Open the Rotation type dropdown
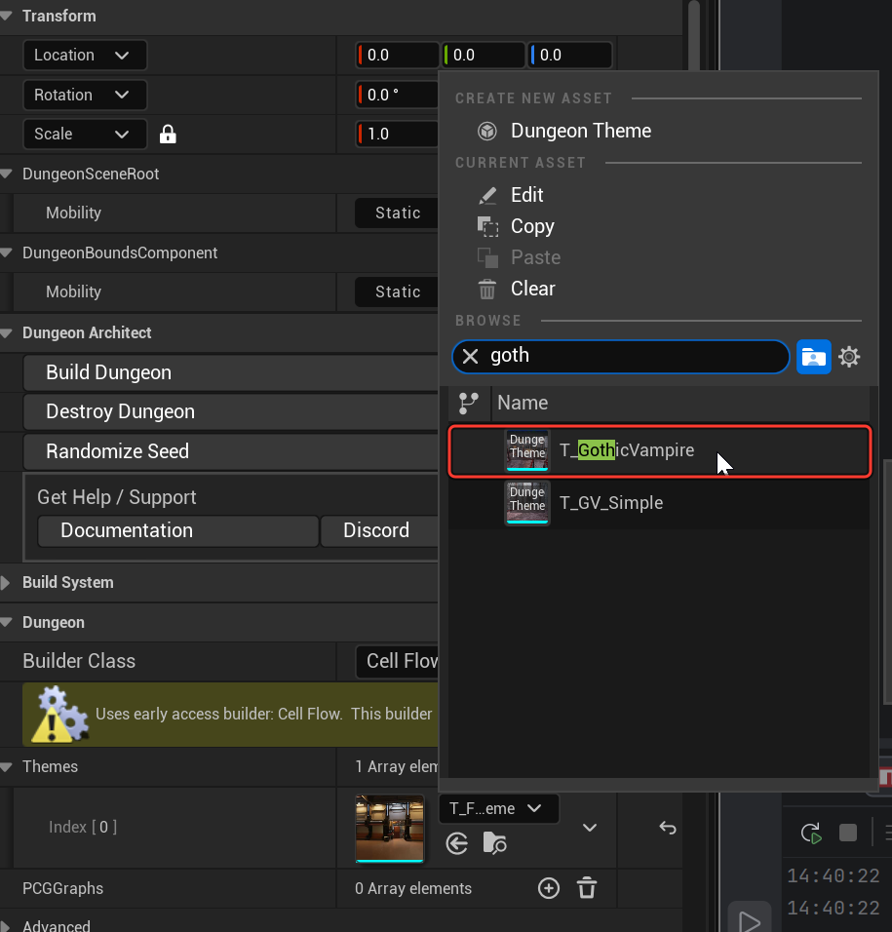 point(85,96)
